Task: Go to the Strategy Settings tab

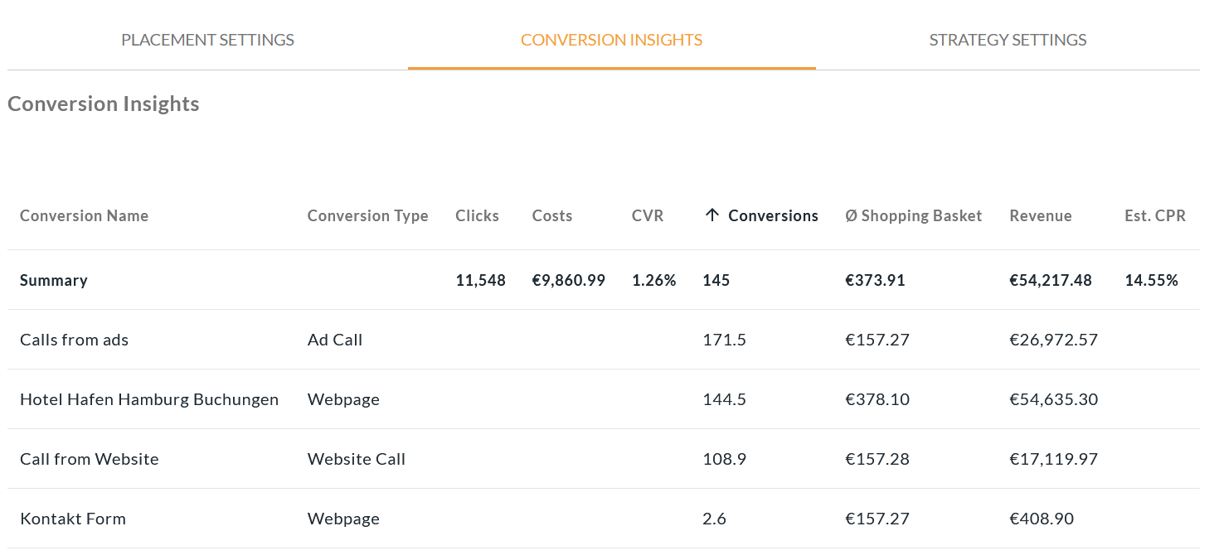Action: coord(1008,40)
